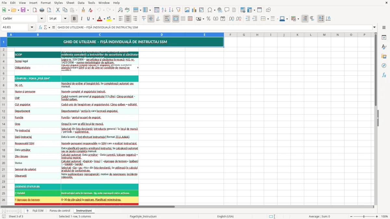Viewport: 390px width, 219px height.
Task: Switch to Panou de control tab
Action: tap(60, 211)
